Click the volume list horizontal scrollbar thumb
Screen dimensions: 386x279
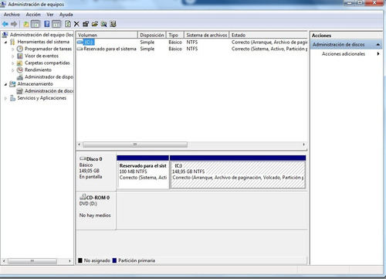pos(135,145)
